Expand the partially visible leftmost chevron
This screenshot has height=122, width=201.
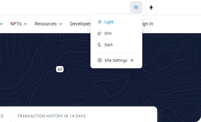pos(1,24)
